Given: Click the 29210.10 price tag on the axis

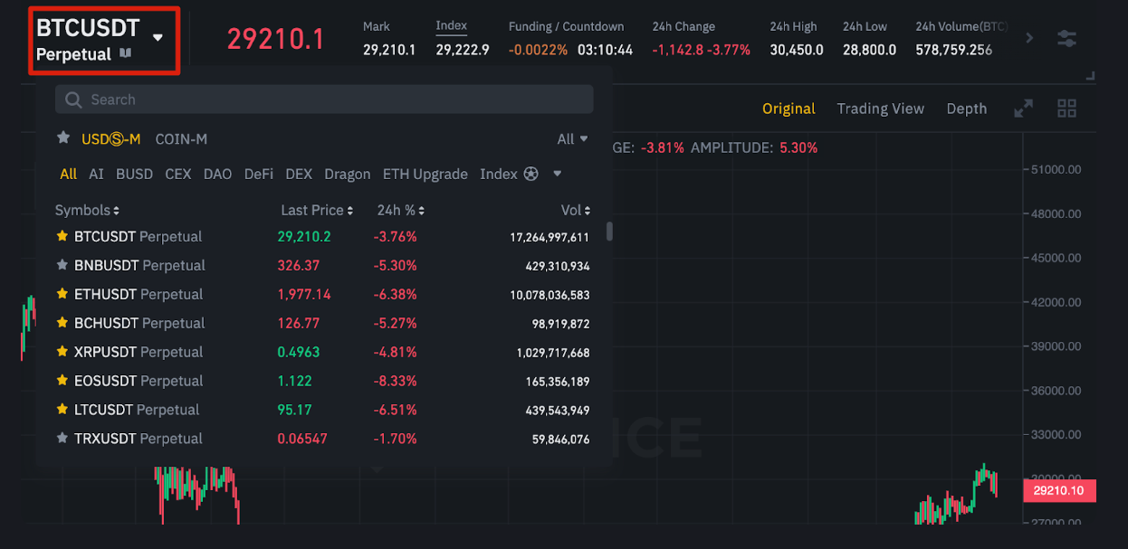Looking at the screenshot, I should 1058,491.
